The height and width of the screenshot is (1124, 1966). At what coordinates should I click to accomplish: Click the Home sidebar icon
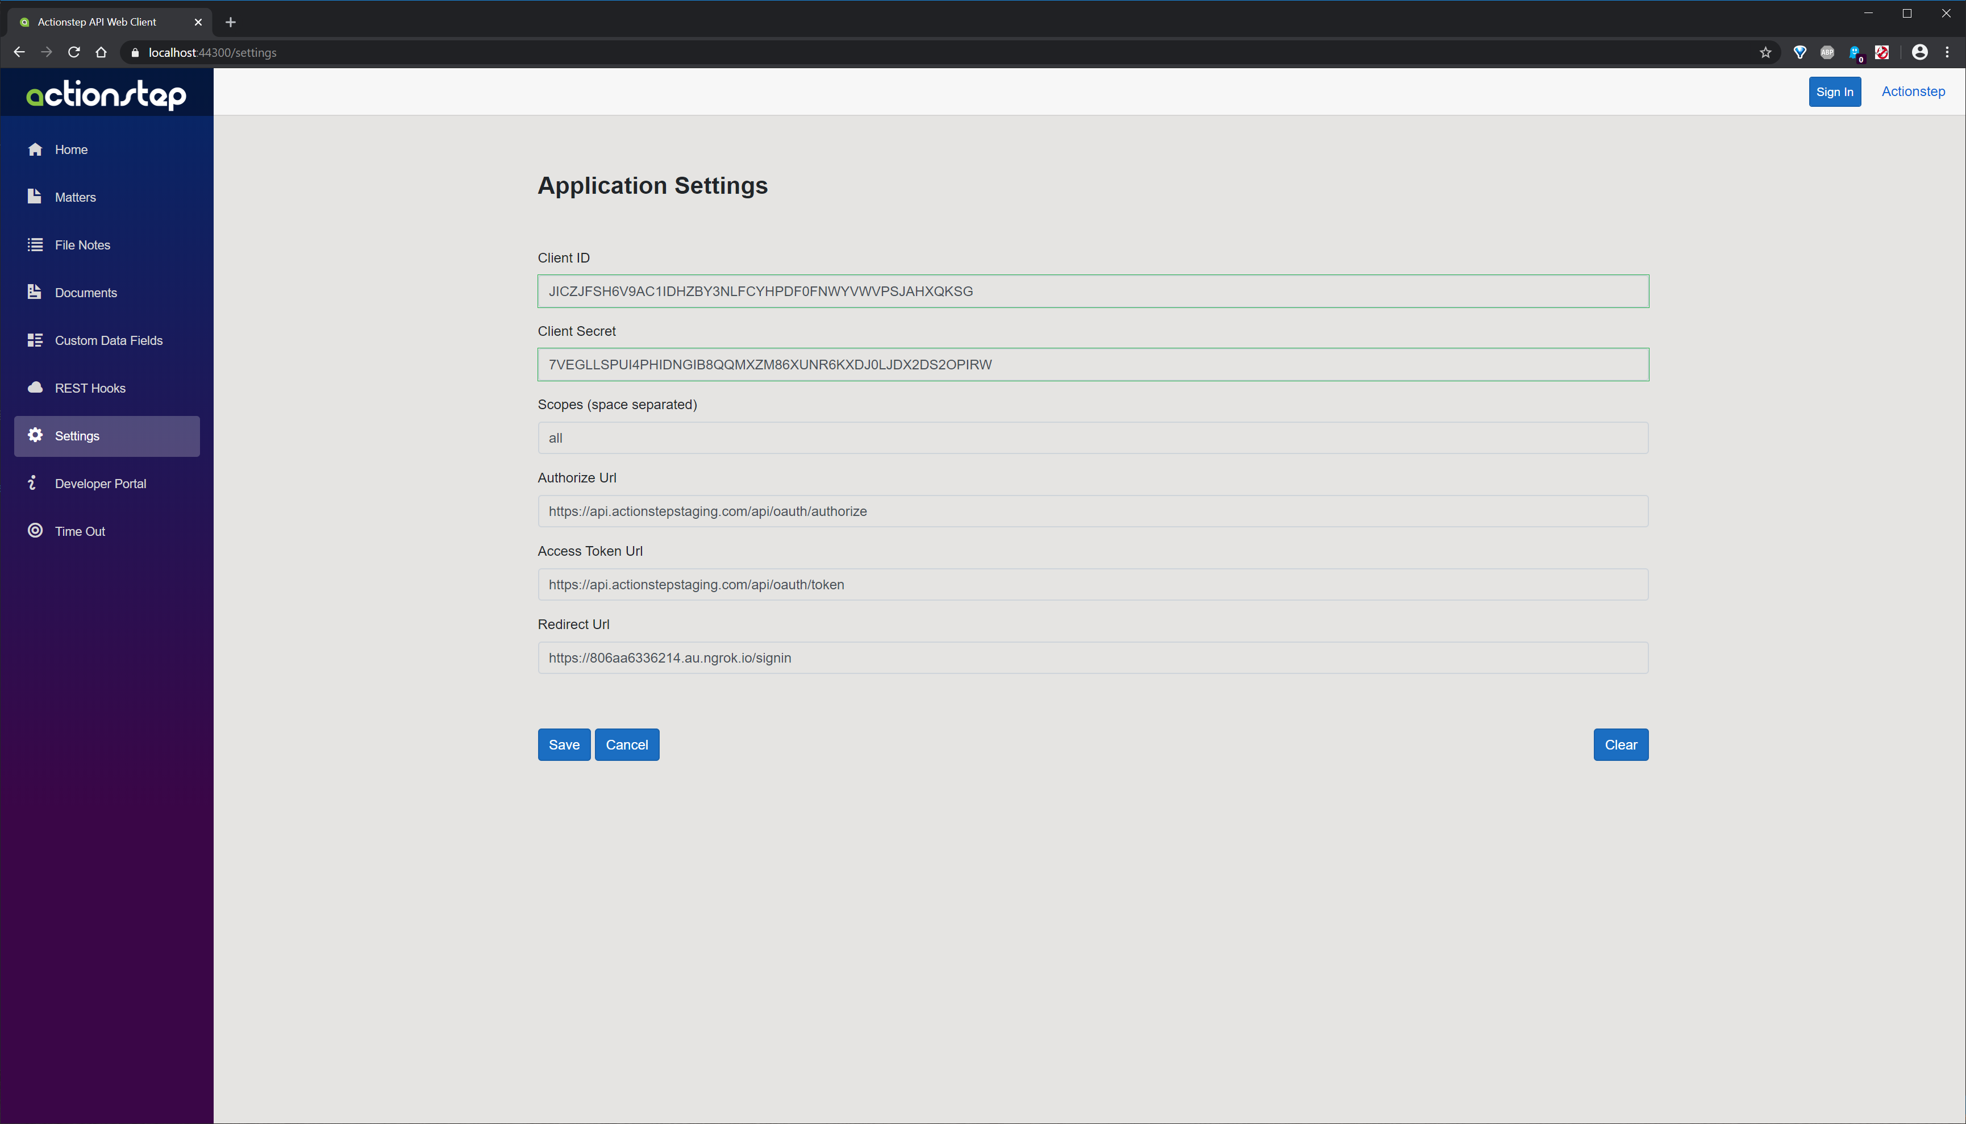coord(36,150)
